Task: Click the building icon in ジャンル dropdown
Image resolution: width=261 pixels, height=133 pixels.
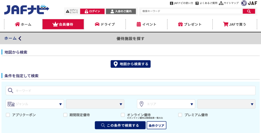Action: click(x=11, y=104)
